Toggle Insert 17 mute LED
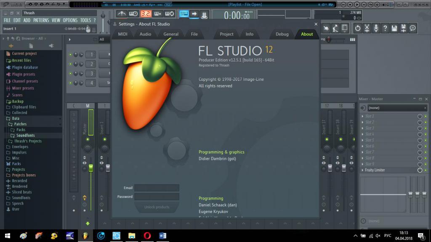 pos(327,139)
